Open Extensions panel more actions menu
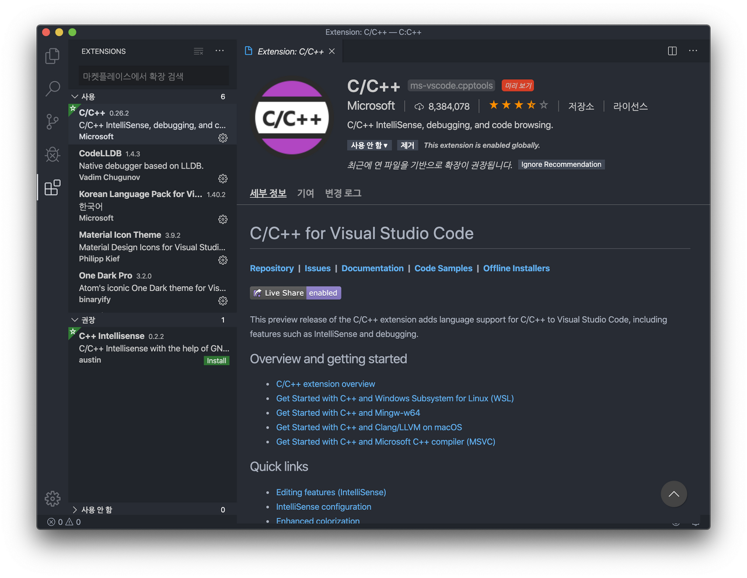The image size is (747, 578). [219, 51]
